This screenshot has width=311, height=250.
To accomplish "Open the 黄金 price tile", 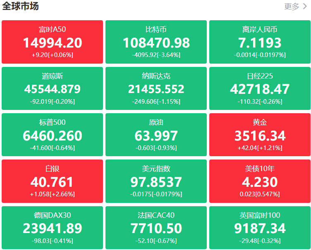I will pyautogui.click(x=260, y=135).
